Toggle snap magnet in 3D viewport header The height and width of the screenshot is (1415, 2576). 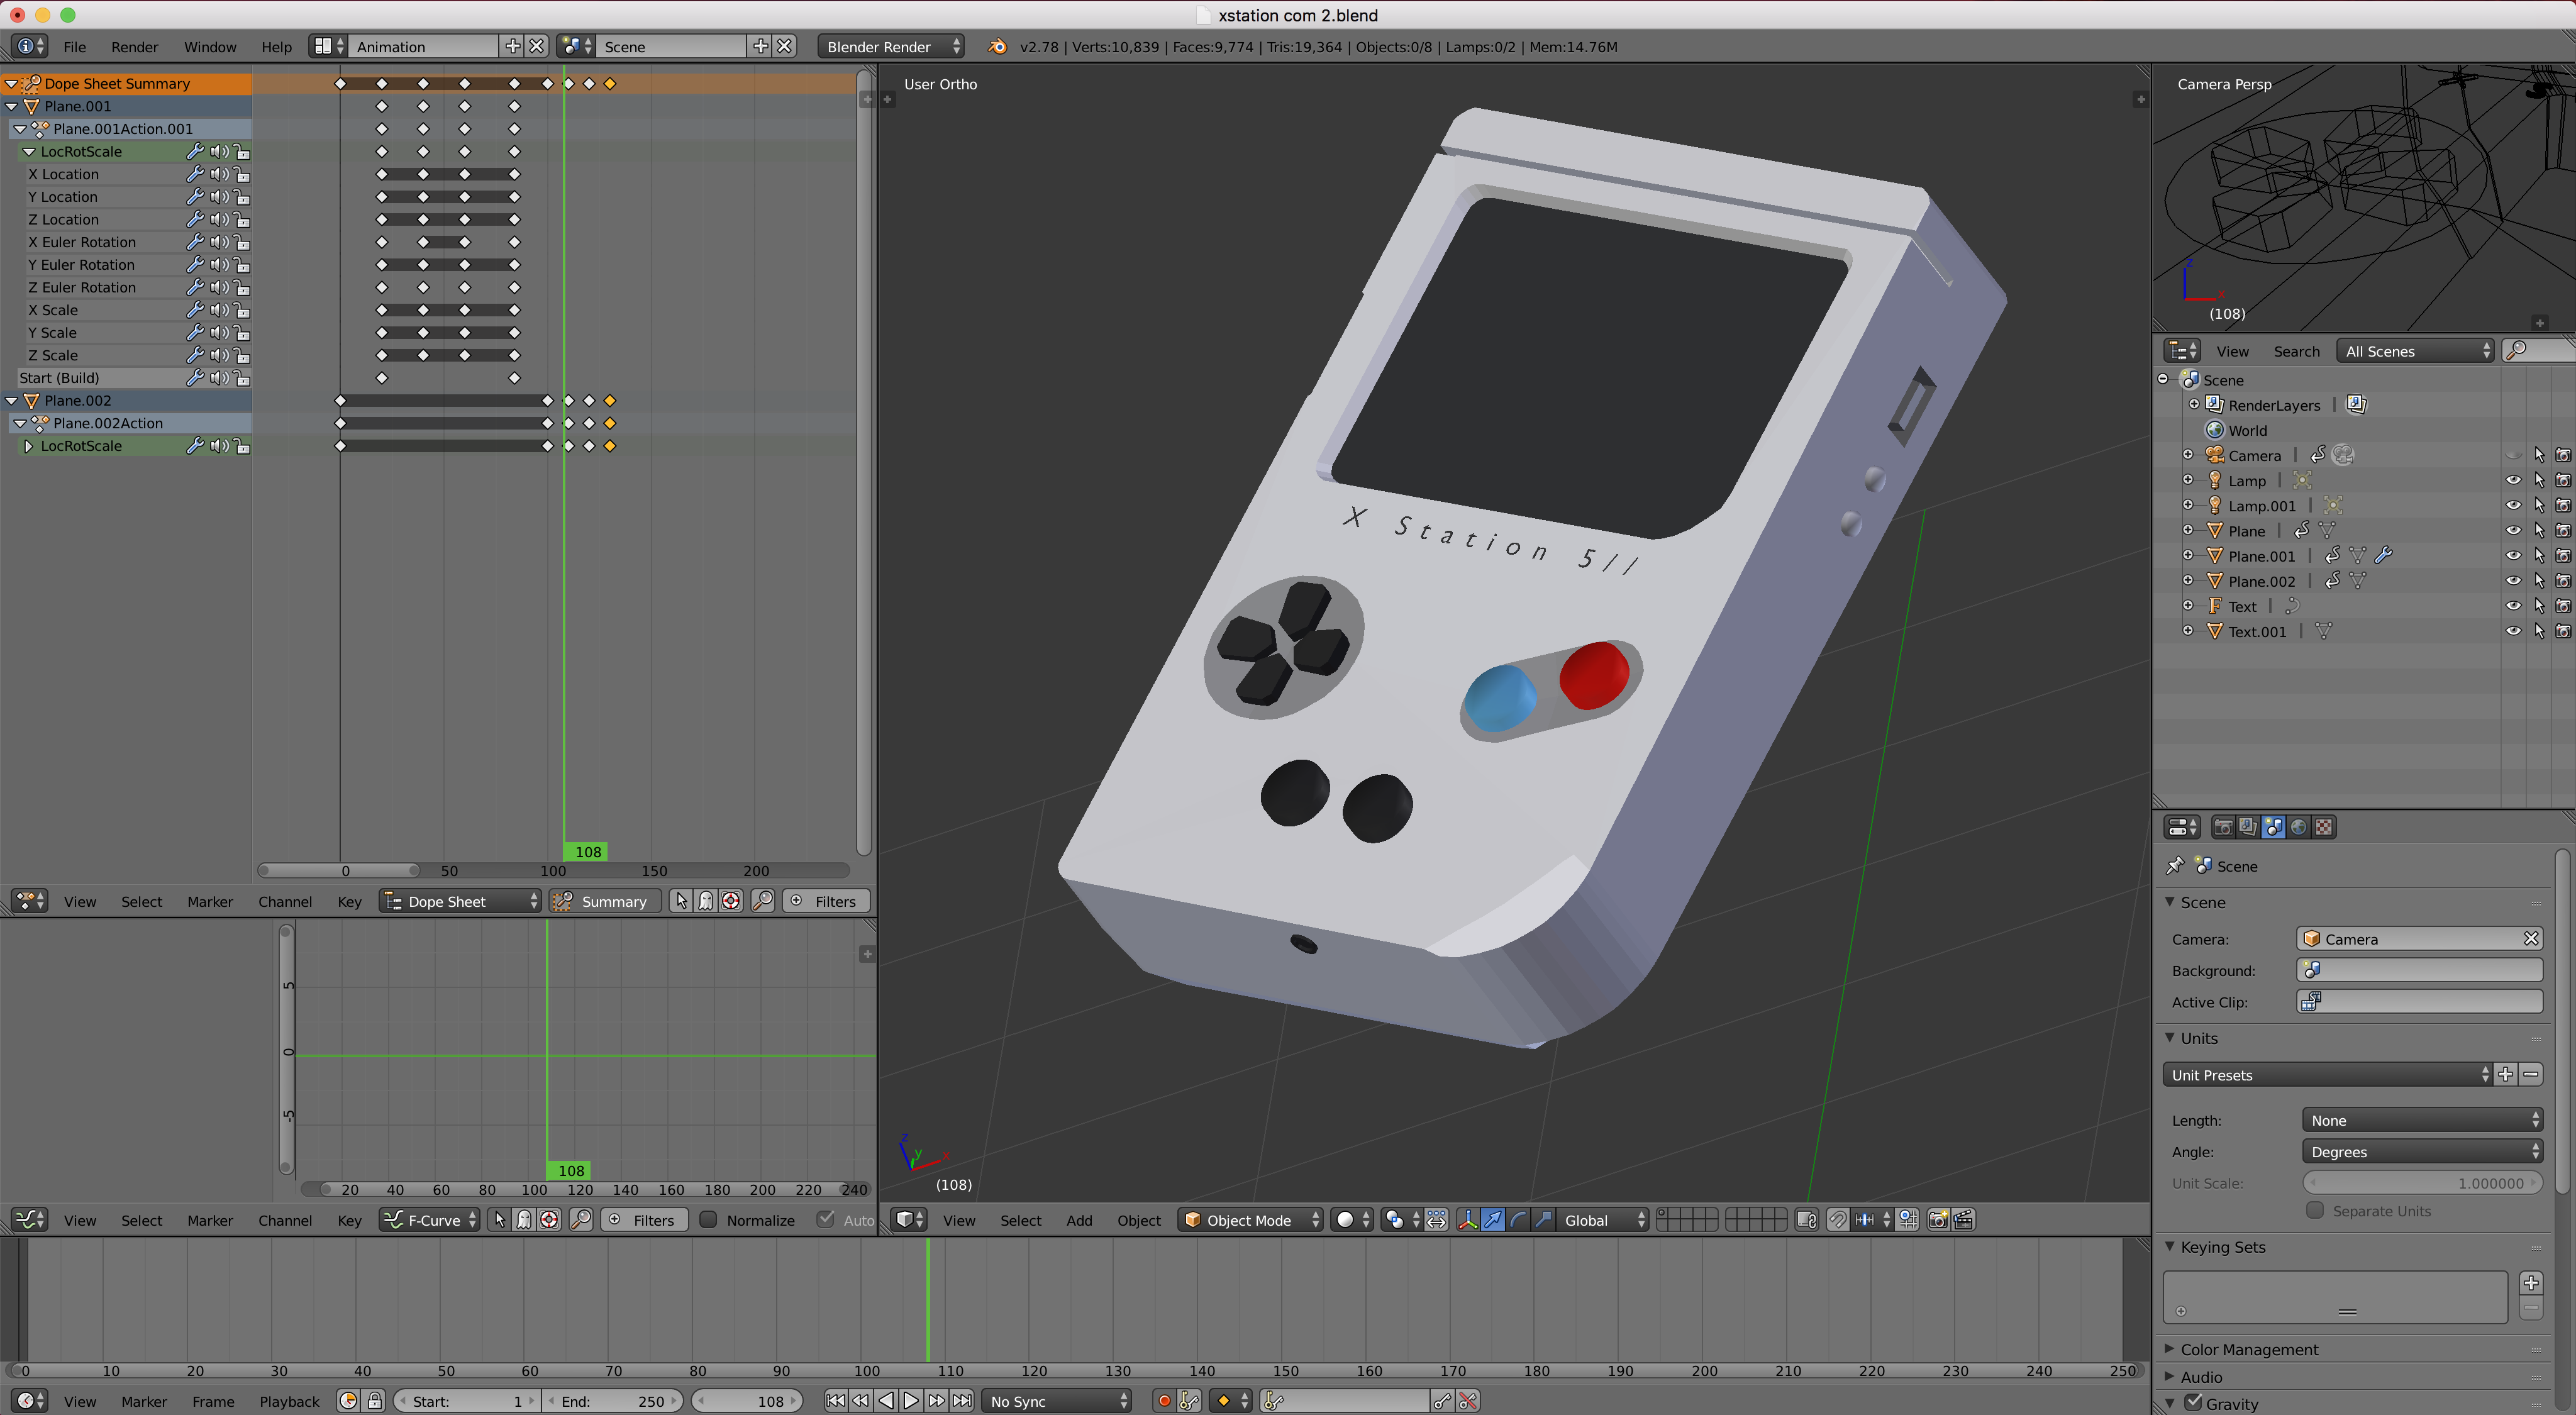[1837, 1220]
